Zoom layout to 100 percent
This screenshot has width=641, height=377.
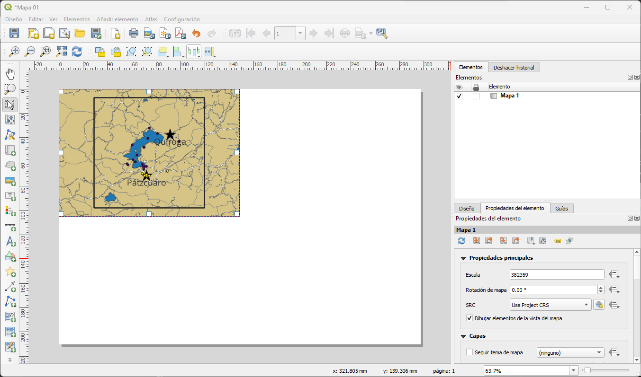[x=45, y=52]
